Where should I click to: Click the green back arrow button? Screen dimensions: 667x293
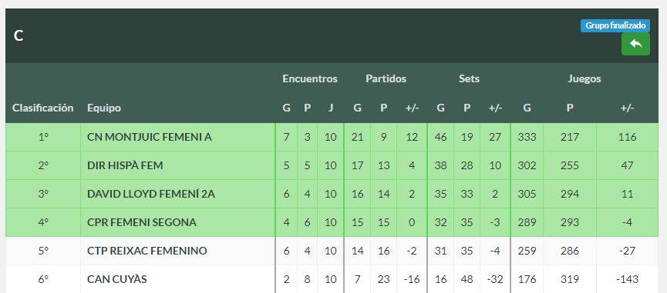point(635,44)
